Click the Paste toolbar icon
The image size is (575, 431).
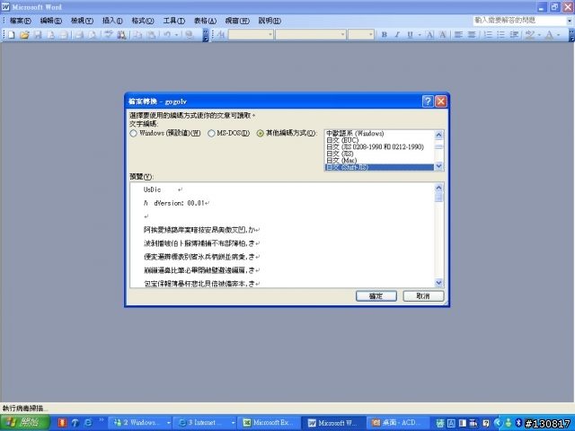(151, 35)
